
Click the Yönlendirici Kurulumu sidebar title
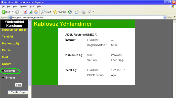tap(14, 24)
